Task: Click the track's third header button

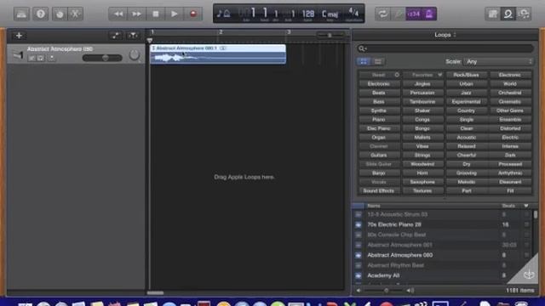Action: pos(51,58)
